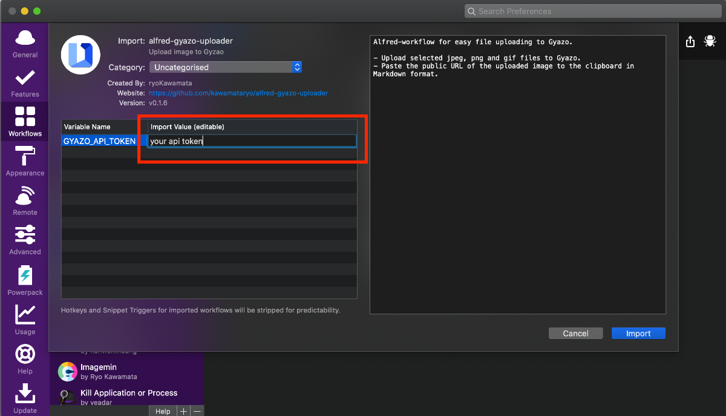Select the Workflows tab

pyautogui.click(x=25, y=122)
